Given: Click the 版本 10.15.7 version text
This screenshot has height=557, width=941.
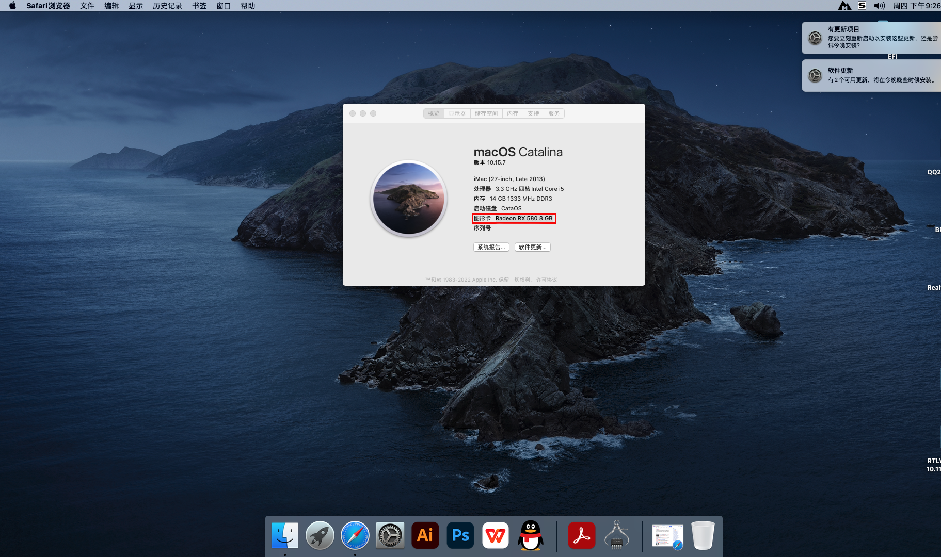Looking at the screenshot, I should [490, 162].
